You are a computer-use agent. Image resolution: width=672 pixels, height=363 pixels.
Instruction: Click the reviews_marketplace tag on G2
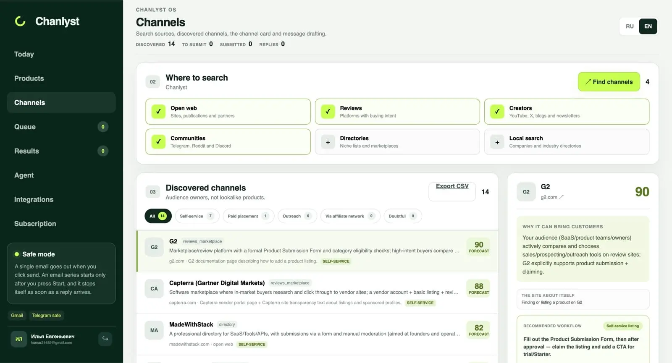point(202,241)
